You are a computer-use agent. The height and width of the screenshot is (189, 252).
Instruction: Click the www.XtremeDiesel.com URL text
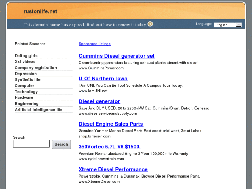[x=99, y=182]
